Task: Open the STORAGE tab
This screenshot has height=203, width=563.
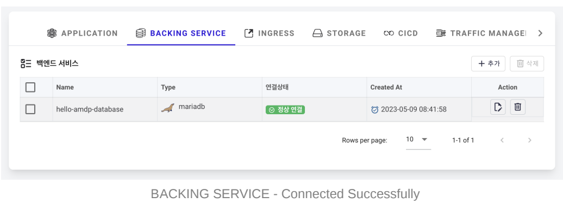Action: pos(339,33)
